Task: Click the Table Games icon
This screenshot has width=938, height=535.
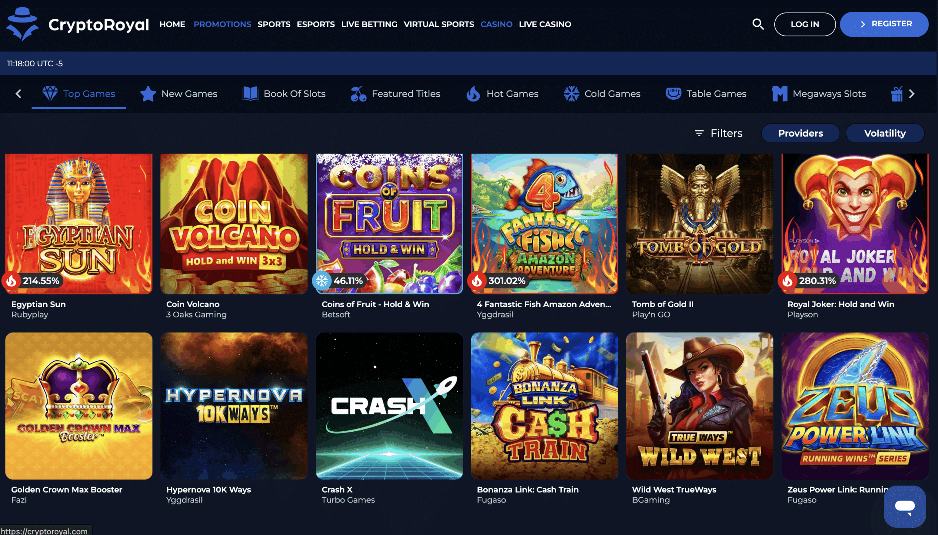Action: (673, 93)
